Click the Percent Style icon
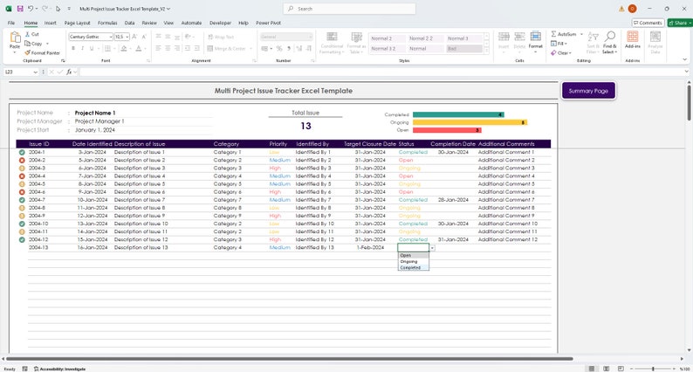This screenshot has width=693, height=372. 279,48
